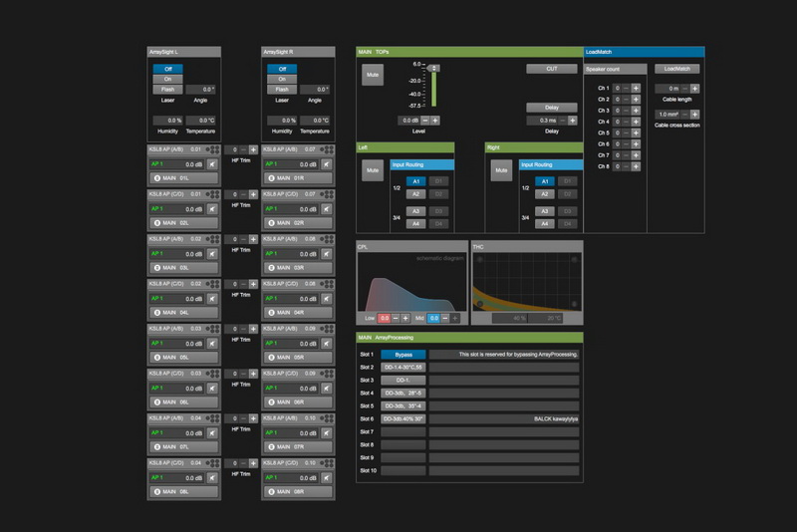797x532 pixels.
Task: Click the mute icon for MAIN 05R
Action: pyautogui.click(x=326, y=344)
